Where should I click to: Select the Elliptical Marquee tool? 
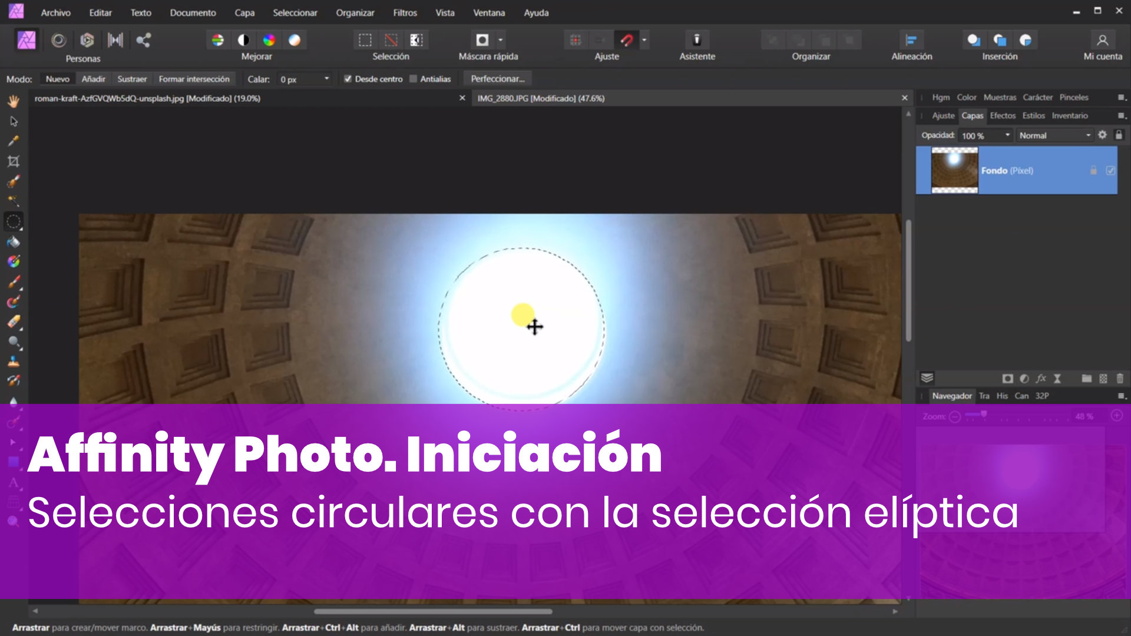click(14, 221)
